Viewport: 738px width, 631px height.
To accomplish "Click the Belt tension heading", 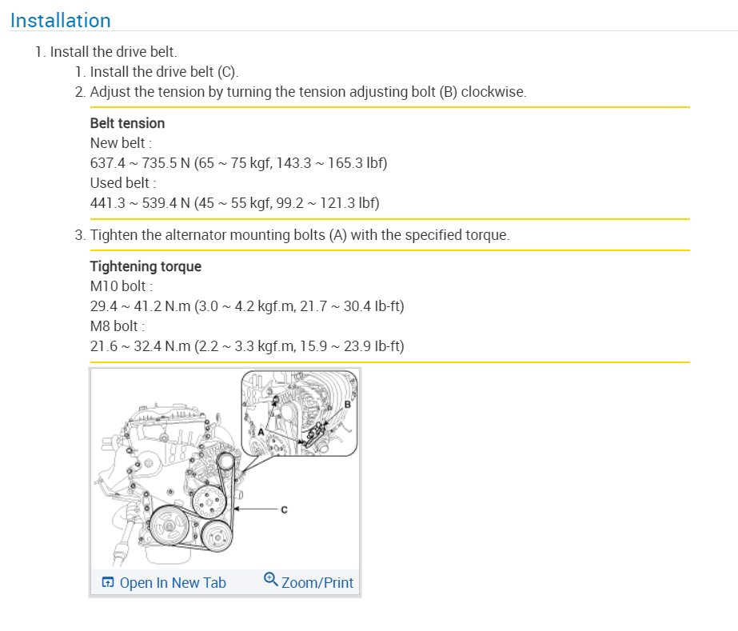I will [127, 123].
